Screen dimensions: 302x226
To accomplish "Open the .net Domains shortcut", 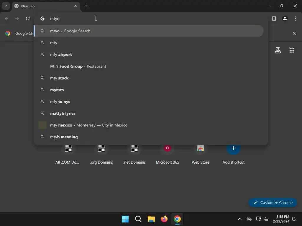I will click(x=134, y=154).
